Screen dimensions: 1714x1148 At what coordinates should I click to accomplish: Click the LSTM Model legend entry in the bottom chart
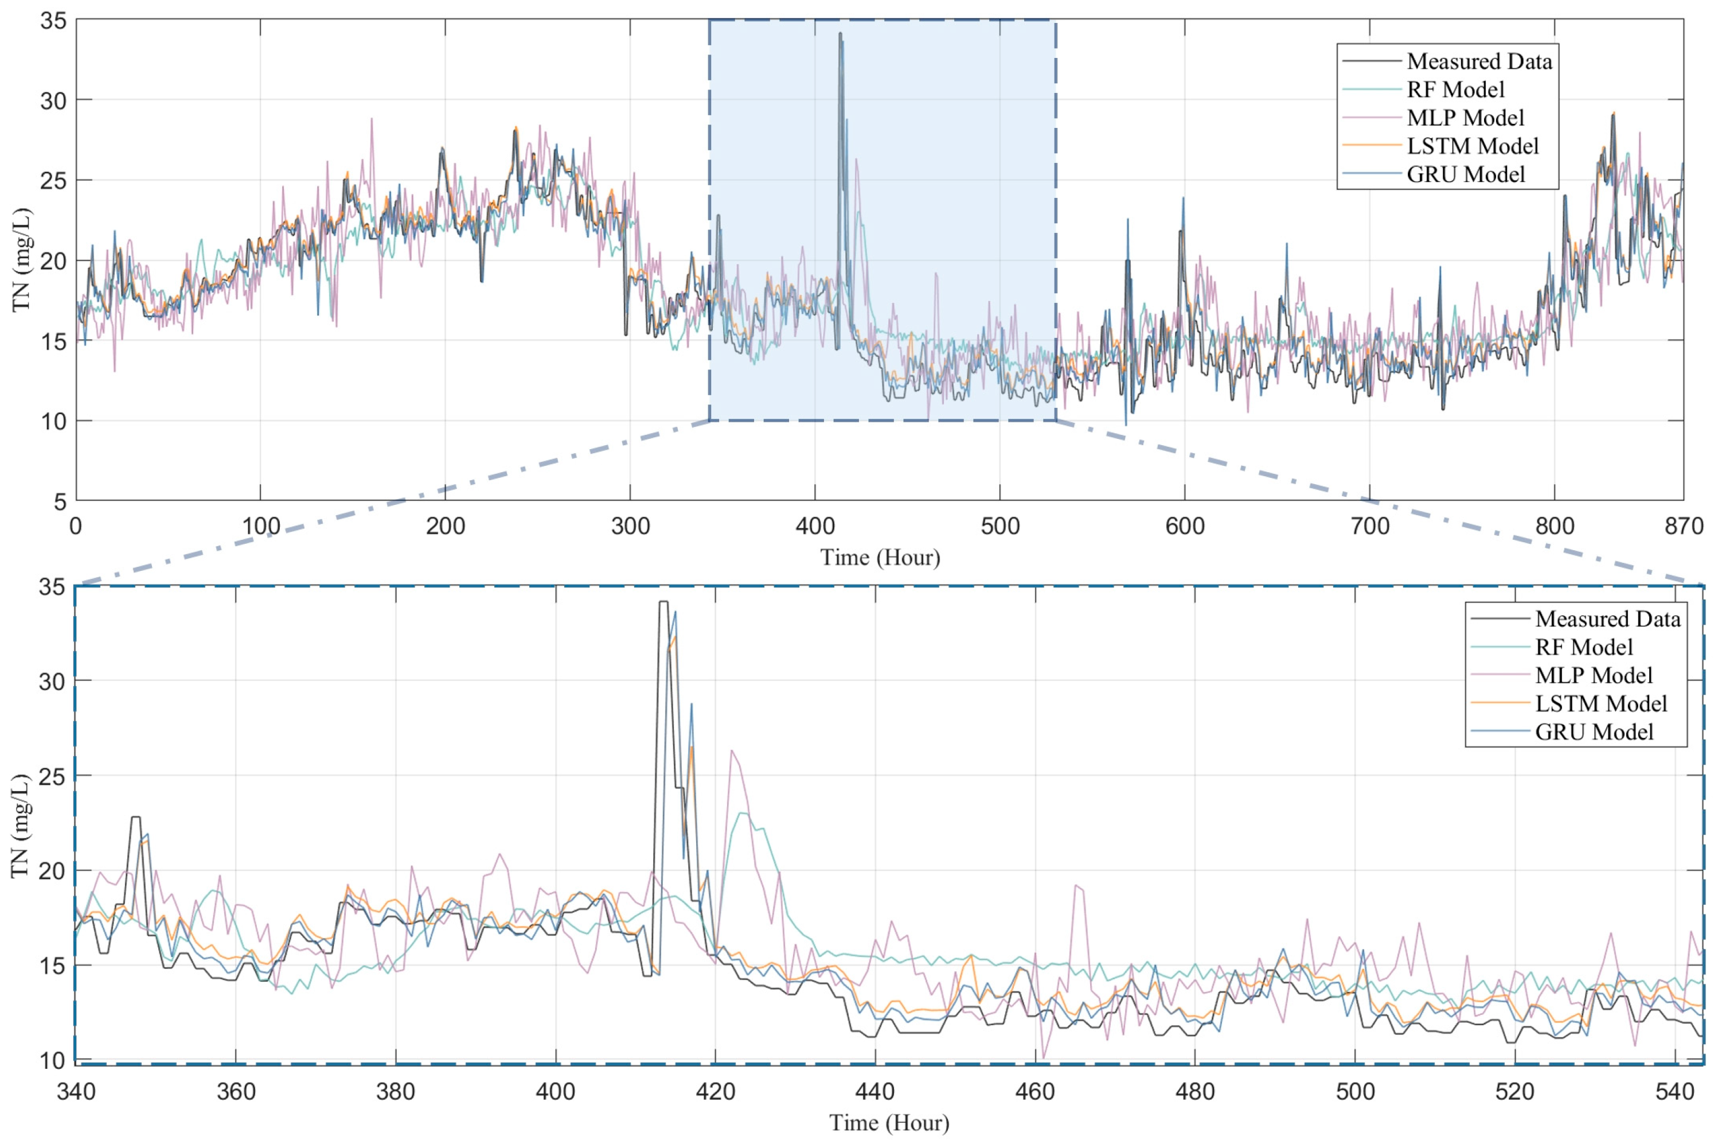click(x=1600, y=705)
